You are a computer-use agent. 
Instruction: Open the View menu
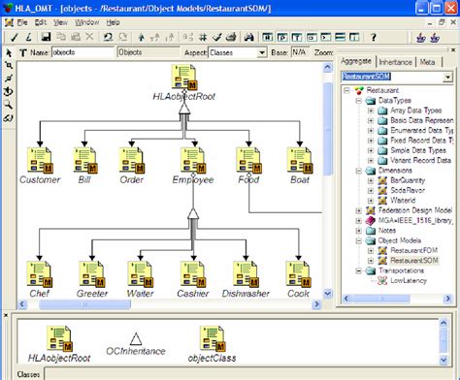click(x=60, y=22)
